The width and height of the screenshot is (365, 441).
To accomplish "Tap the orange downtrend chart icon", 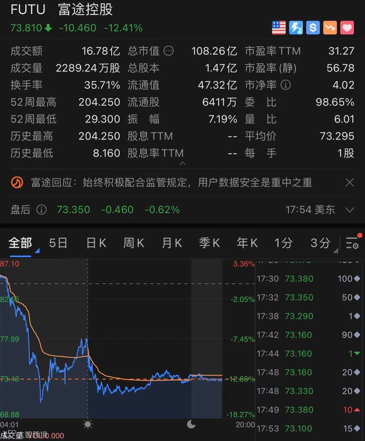I will [330, 28].
